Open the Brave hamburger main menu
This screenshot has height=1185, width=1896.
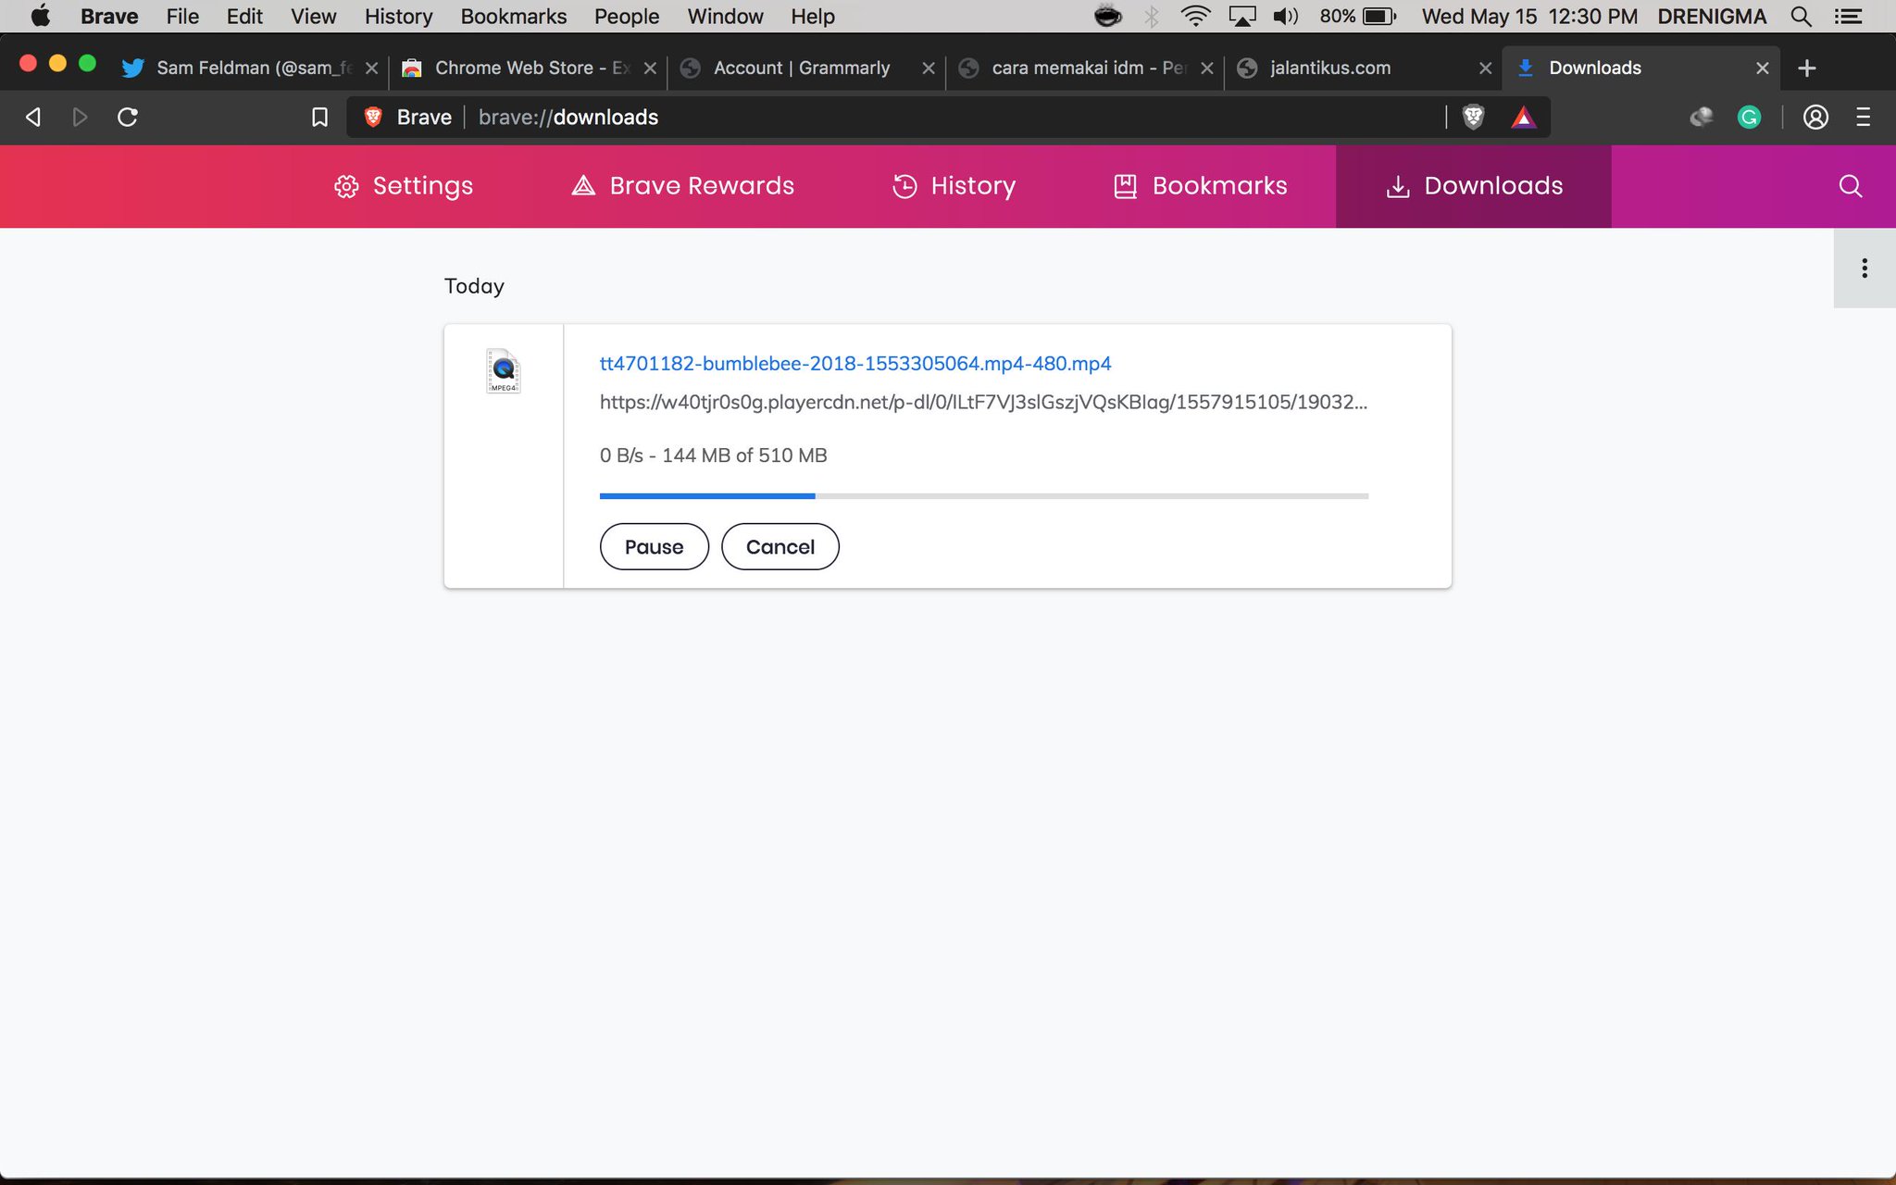1864,117
